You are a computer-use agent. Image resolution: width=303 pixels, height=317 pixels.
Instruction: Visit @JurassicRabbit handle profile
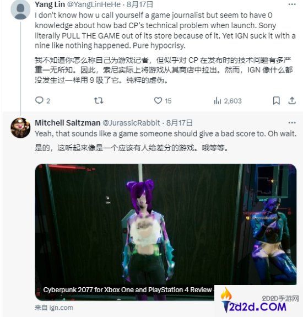131,123
